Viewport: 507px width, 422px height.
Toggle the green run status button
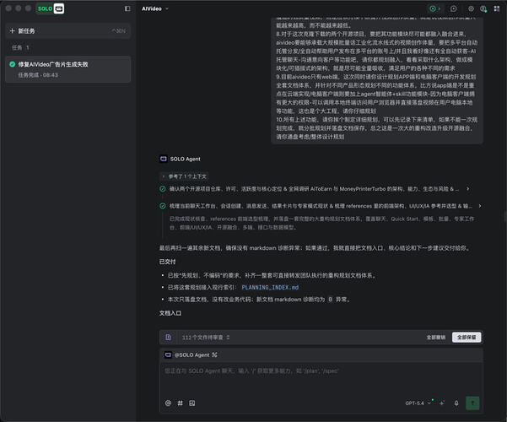434,8
